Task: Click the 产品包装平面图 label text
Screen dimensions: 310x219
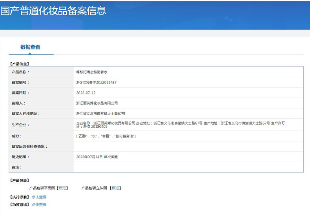Action: [x=42, y=188]
